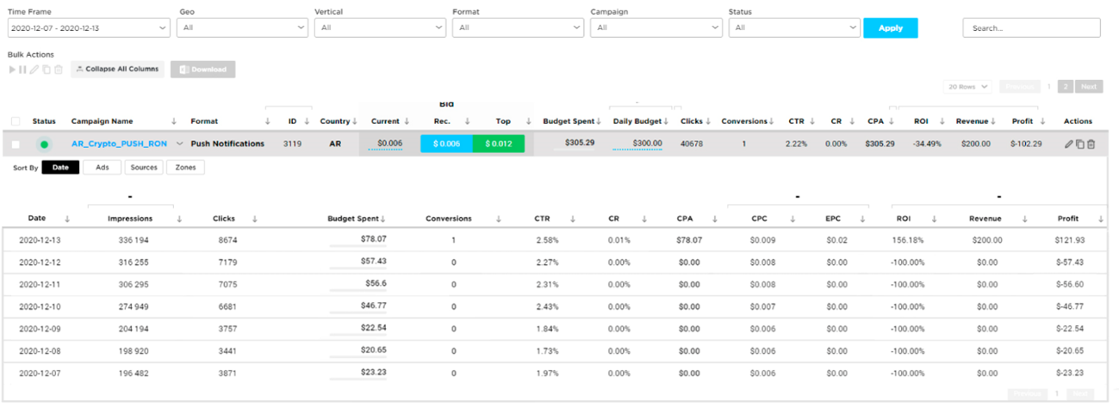Click the Download button

pos(202,69)
